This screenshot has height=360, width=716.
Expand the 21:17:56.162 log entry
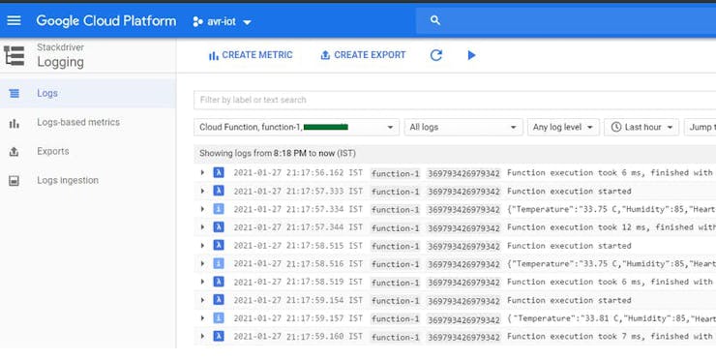pos(202,172)
